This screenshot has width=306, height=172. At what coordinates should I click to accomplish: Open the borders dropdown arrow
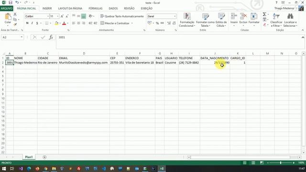pos(50,23)
